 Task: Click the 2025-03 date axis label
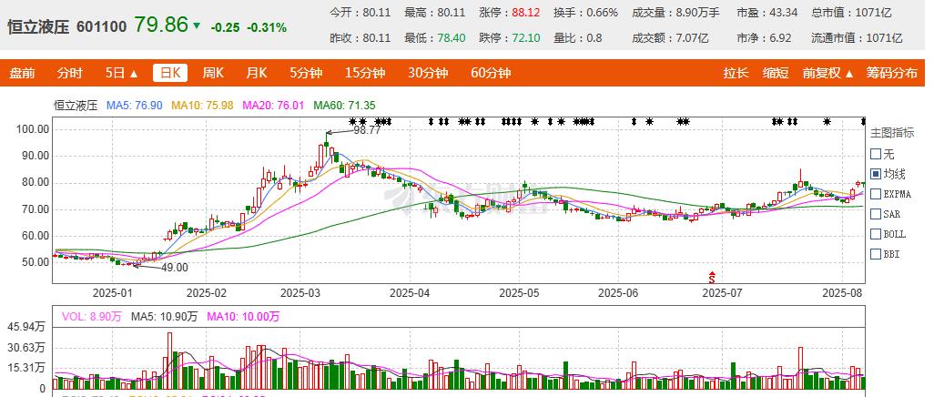[300, 293]
